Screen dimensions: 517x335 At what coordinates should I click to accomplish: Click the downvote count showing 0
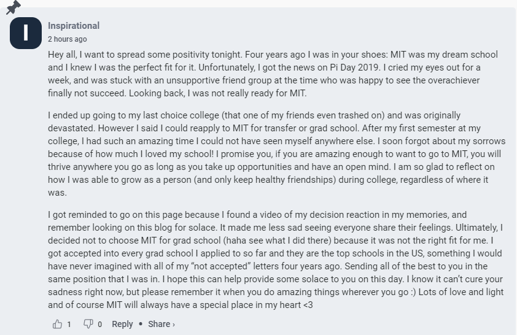pos(100,325)
